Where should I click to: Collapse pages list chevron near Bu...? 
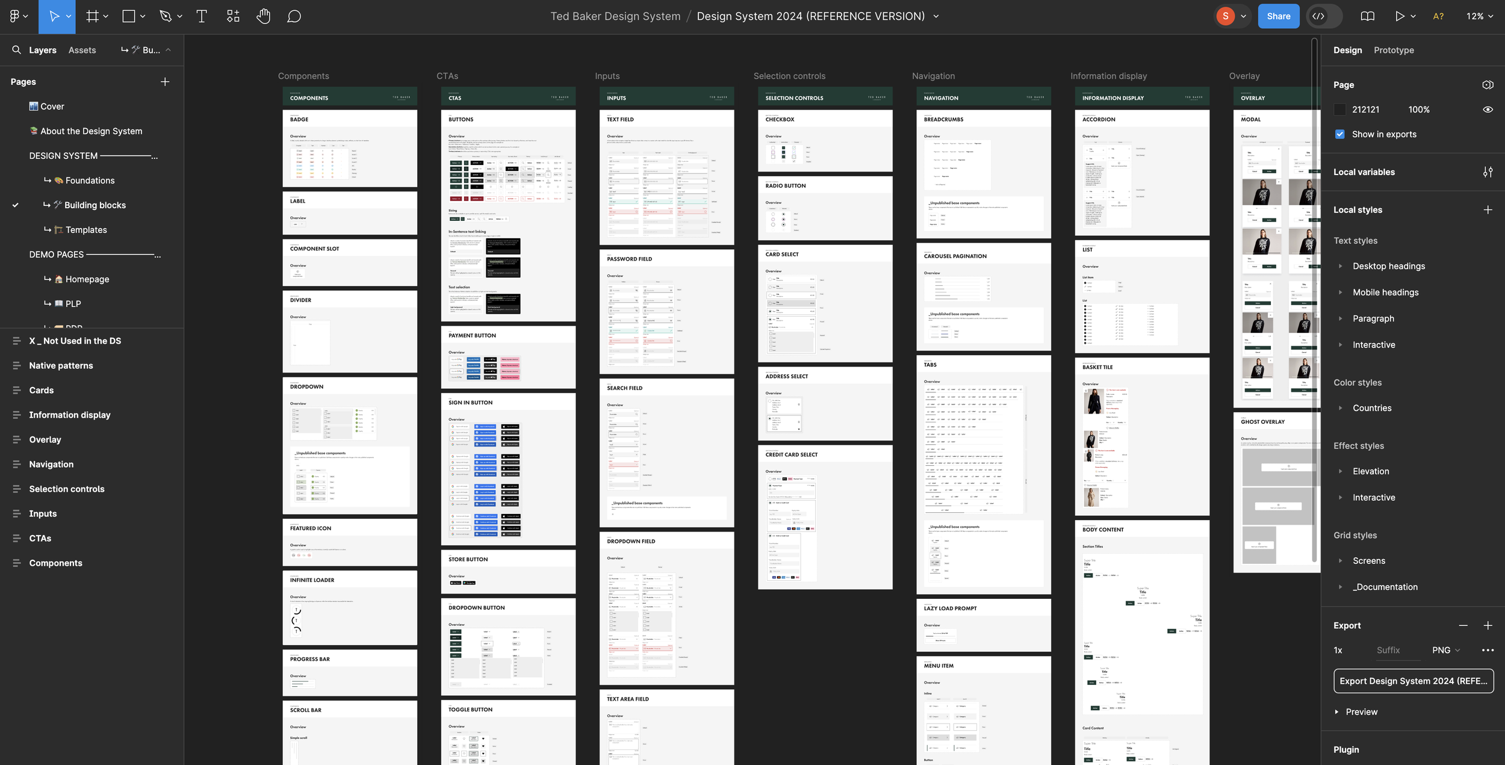coord(168,50)
